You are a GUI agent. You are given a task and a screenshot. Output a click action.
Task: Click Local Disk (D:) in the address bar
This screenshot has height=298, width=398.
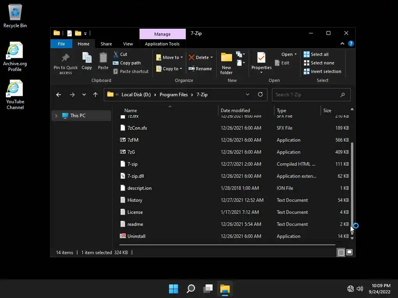tap(136, 95)
